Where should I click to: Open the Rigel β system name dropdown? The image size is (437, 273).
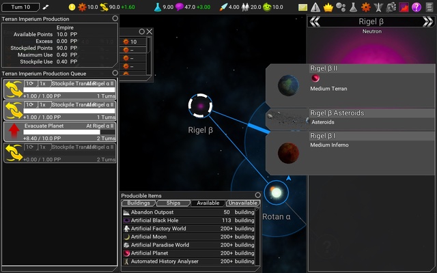point(371,22)
